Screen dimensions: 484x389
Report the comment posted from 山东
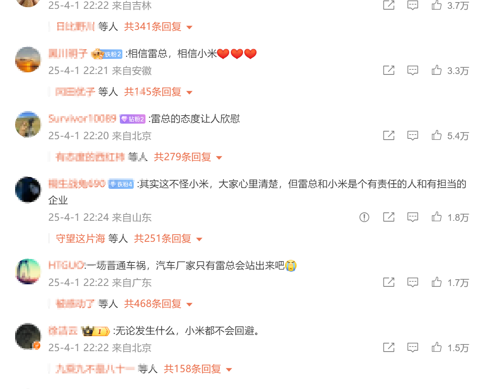coord(364,217)
